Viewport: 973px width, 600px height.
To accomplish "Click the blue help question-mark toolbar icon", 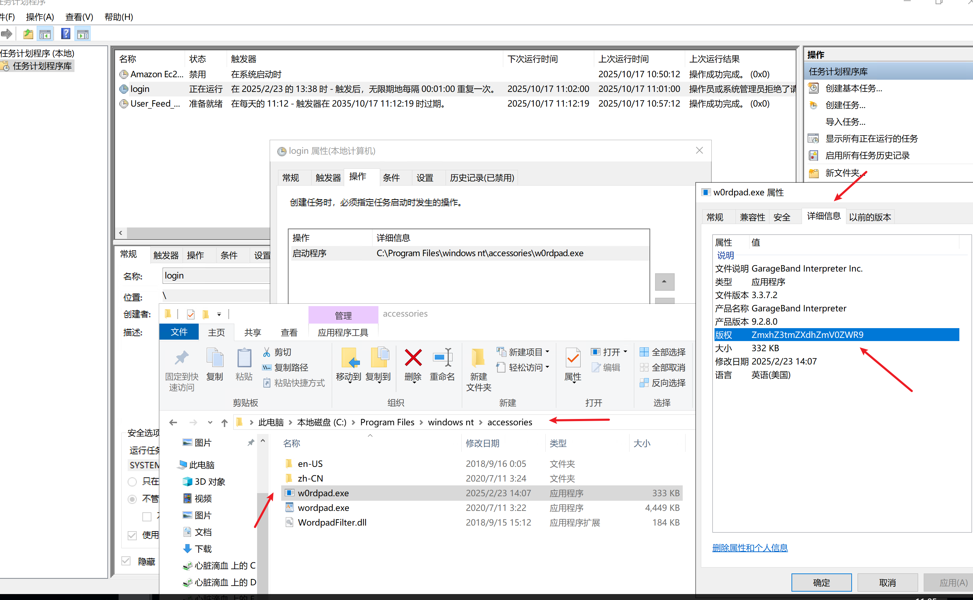I will [65, 34].
